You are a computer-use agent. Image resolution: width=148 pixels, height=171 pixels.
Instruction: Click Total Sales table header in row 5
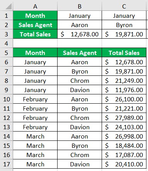[124, 53]
